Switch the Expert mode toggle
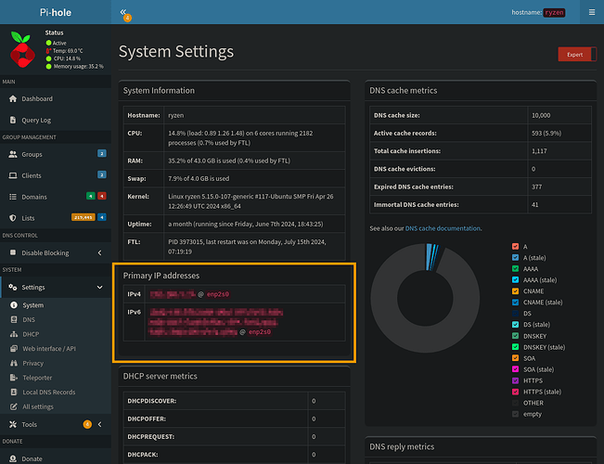604x464 pixels. coord(575,55)
